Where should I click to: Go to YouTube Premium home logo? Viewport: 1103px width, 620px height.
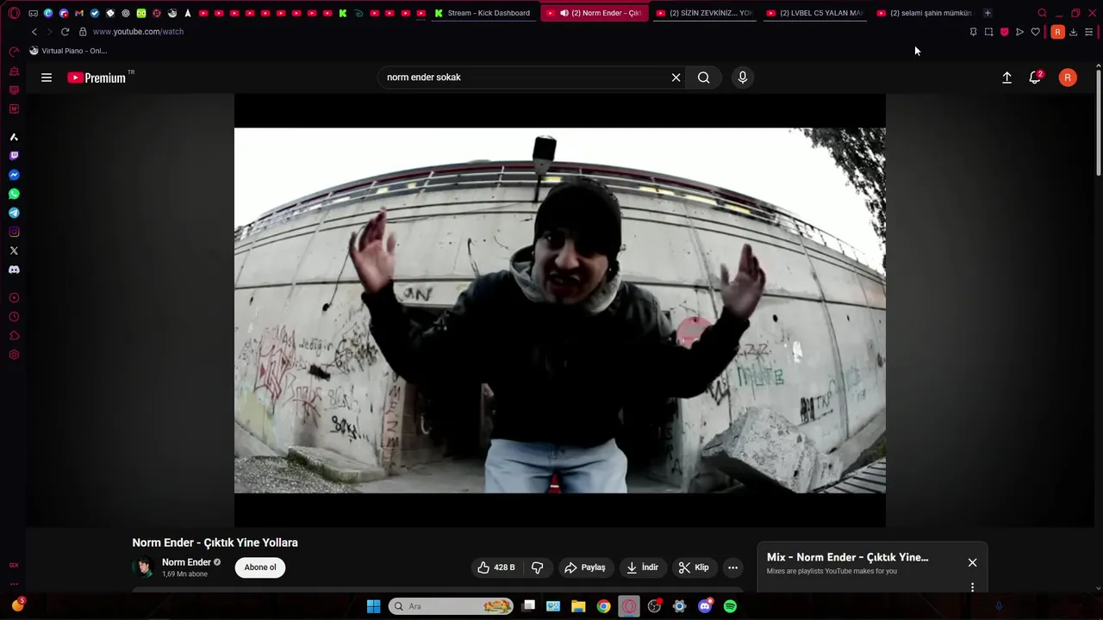coord(97,77)
